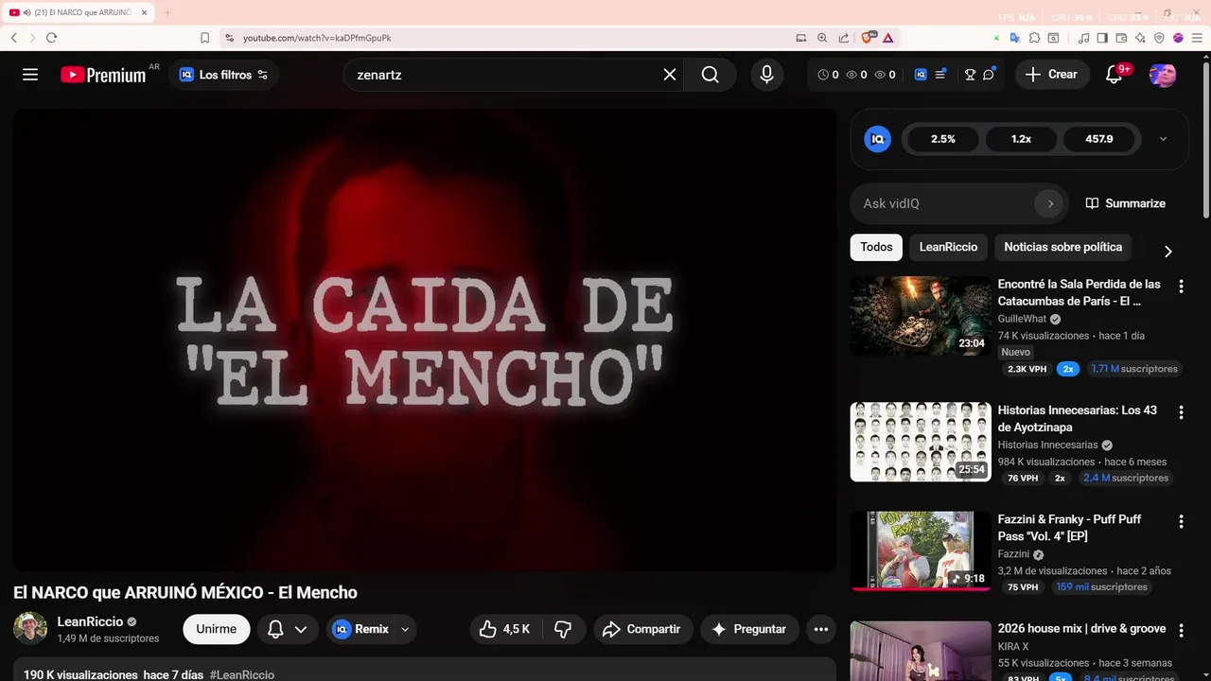
Task: Show more filter chips arrow
Action: point(1167,251)
